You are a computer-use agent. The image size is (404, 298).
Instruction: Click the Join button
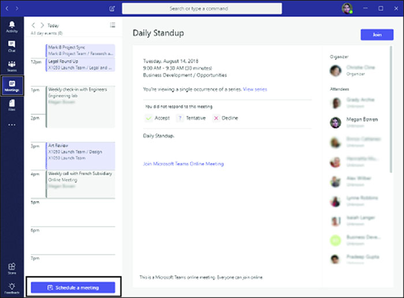coord(377,35)
